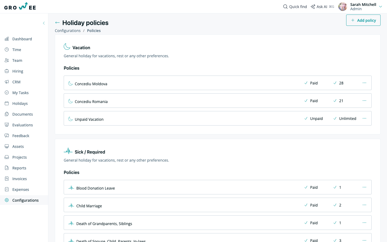
Task: Open options menu for Unpaid Vacation
Action: pos(364,118)
